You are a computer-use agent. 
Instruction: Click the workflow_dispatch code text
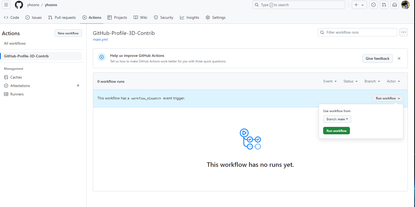(x=146, y=98)
